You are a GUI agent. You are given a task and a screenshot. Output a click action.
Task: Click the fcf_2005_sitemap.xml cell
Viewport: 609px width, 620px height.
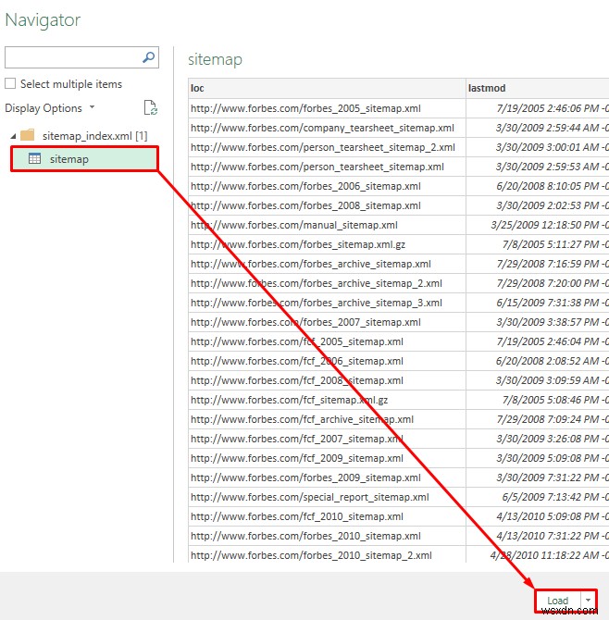(x=327, y=341)
